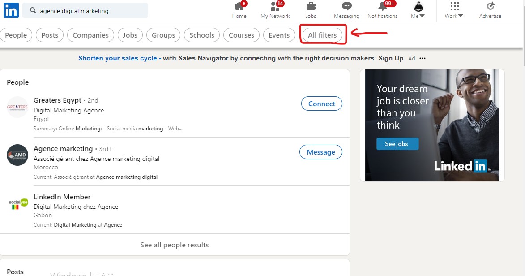Filter results by Posts
The image size is (525, 276).
coord(50,35)
